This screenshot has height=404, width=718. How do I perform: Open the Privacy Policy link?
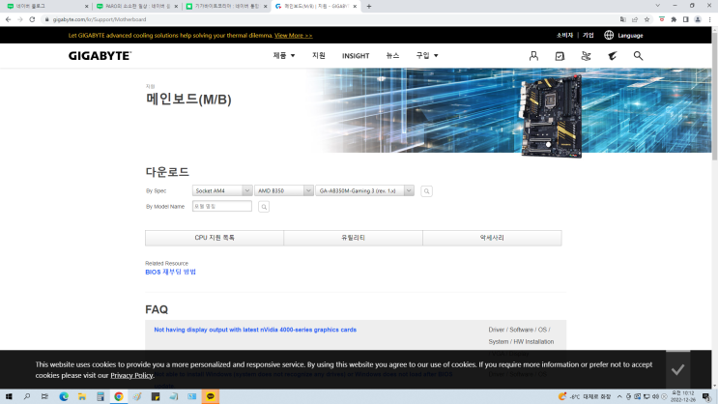(131, 375)
